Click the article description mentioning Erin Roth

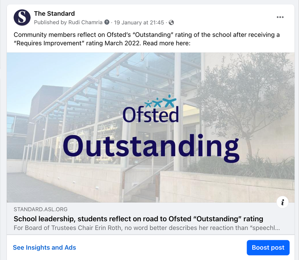point(147,227)
